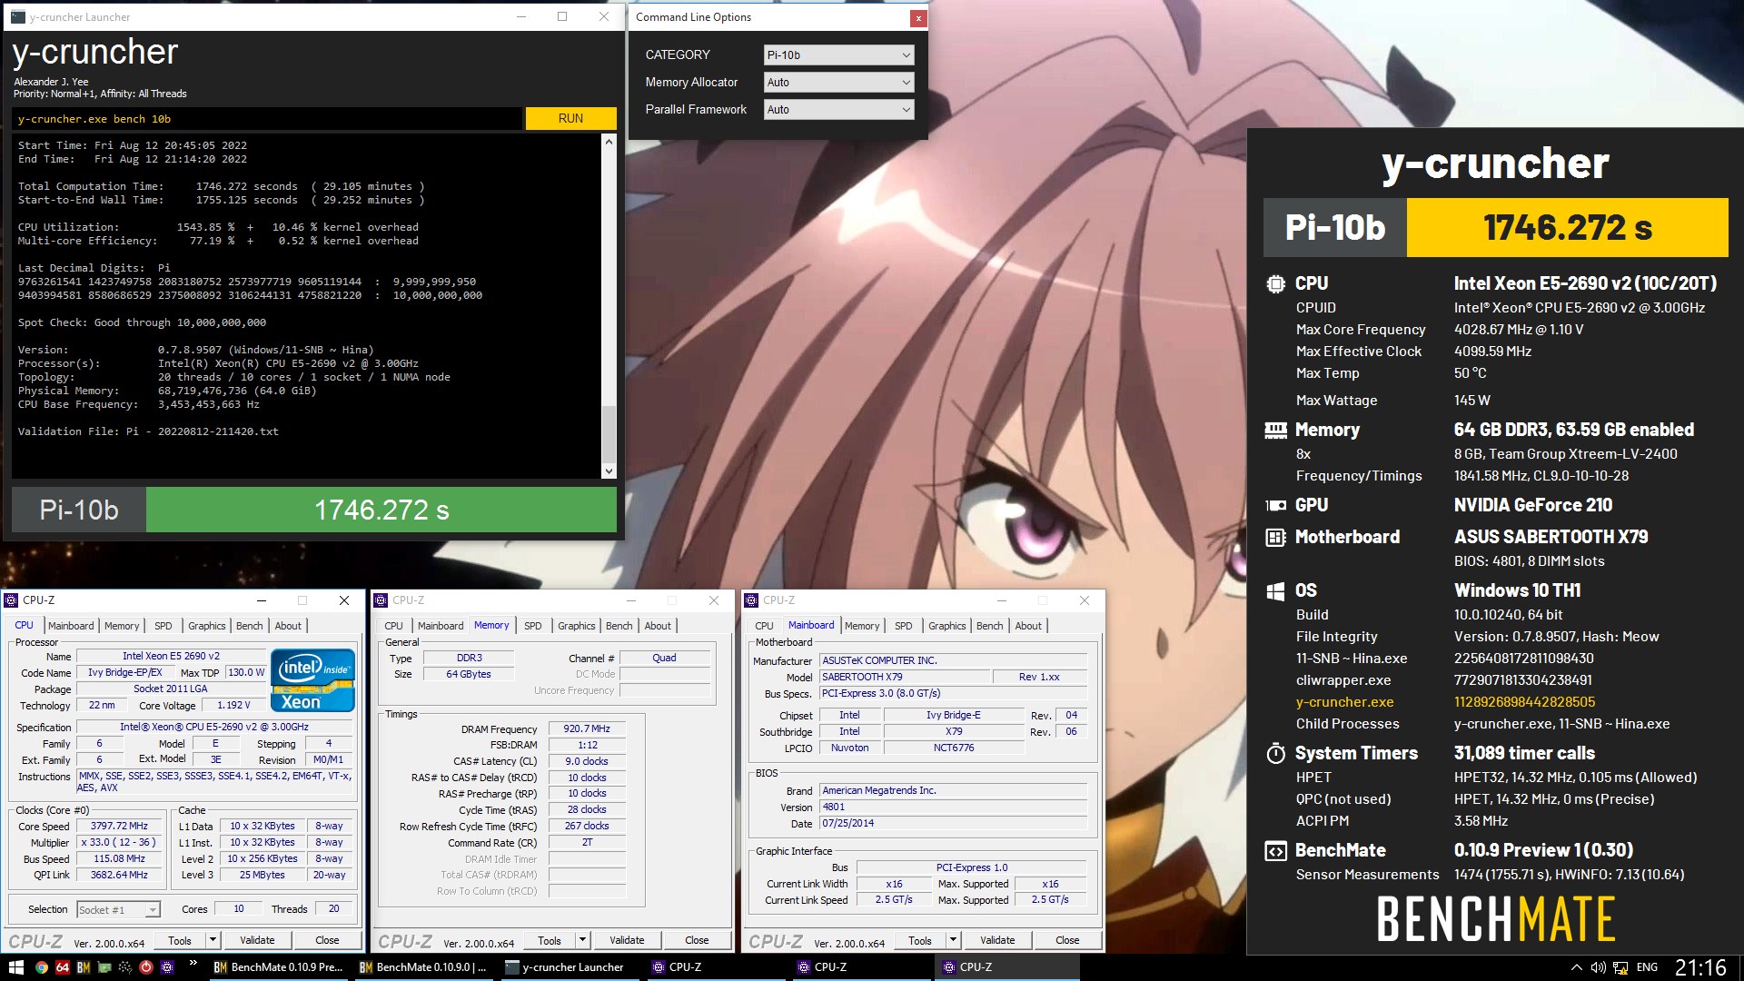Click Close button in CPU-Z Mainboard-tab window
This screenshot has width=1744, height=981.
[1067, 940]
